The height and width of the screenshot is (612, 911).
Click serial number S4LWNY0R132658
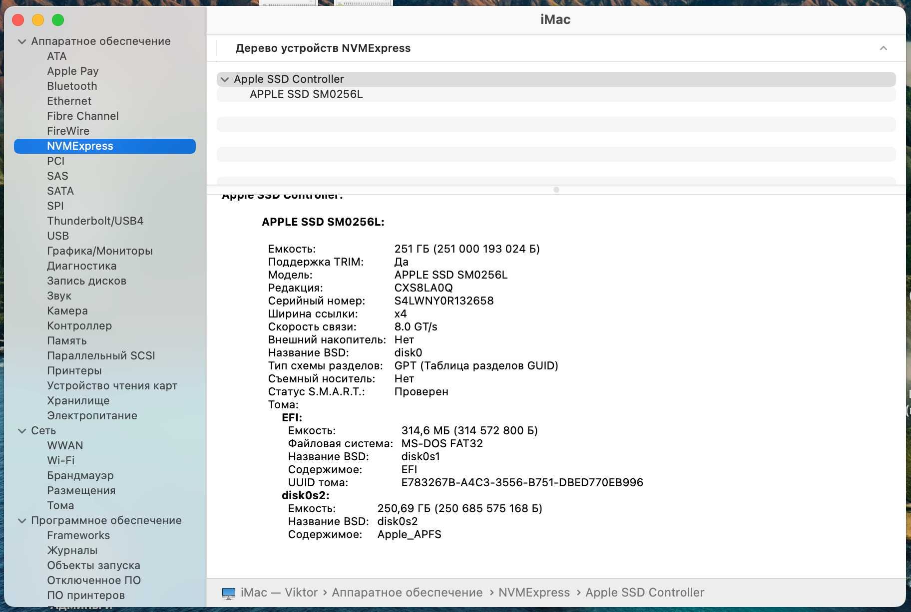click(444, 301)
